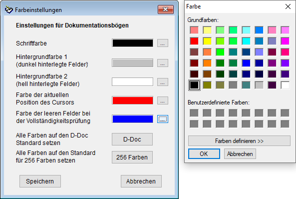The height and width of the screenshot is (199, 296).
Task: Select the pale yellow color in first row
Action: tap(207, 30)
